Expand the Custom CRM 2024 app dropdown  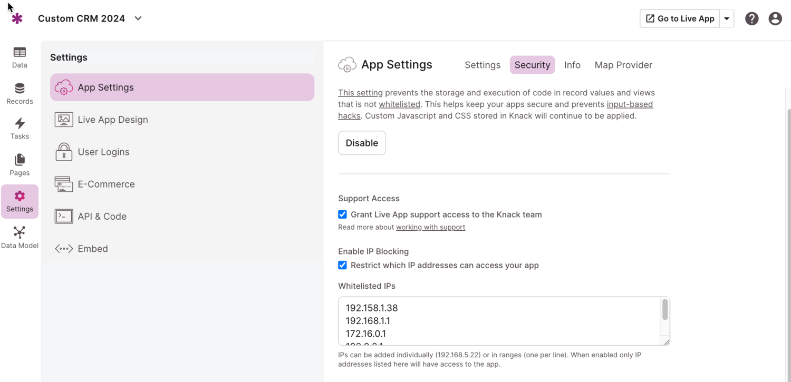(138, 18)
